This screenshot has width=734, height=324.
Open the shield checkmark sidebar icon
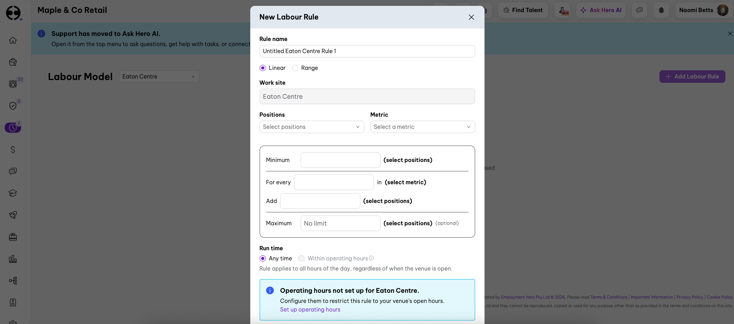[13, 106]
